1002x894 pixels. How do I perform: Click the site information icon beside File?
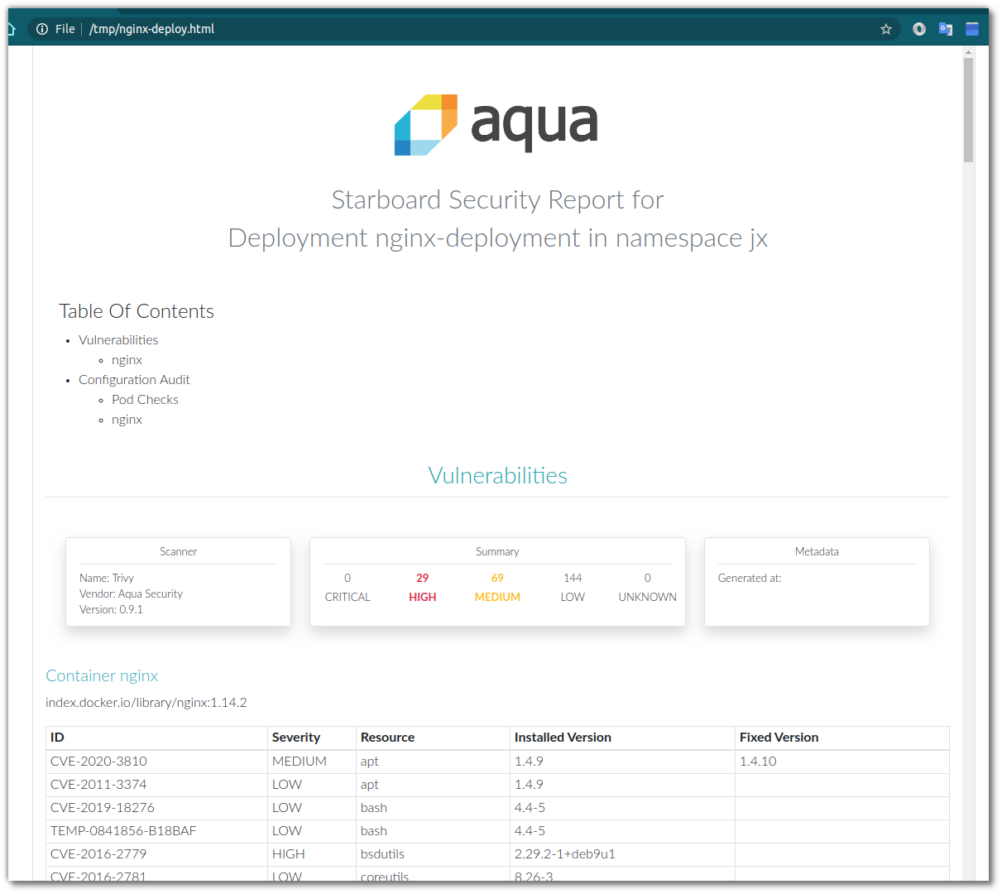[42, 29]
